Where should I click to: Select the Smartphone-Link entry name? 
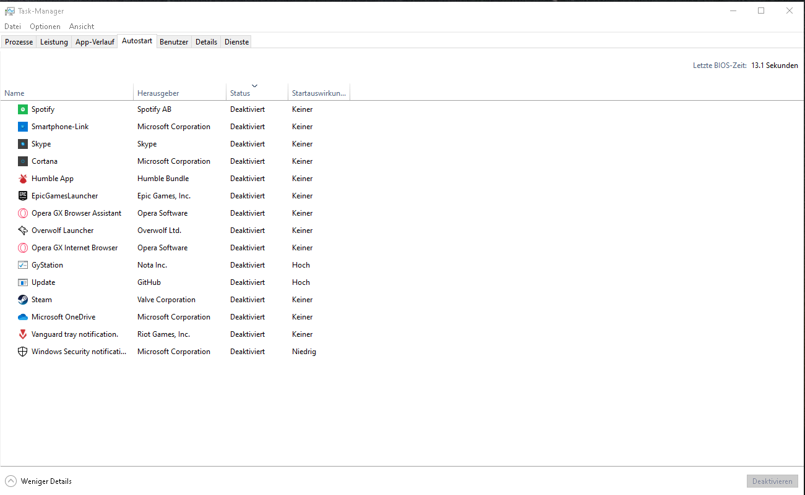(x=60, y=127)
